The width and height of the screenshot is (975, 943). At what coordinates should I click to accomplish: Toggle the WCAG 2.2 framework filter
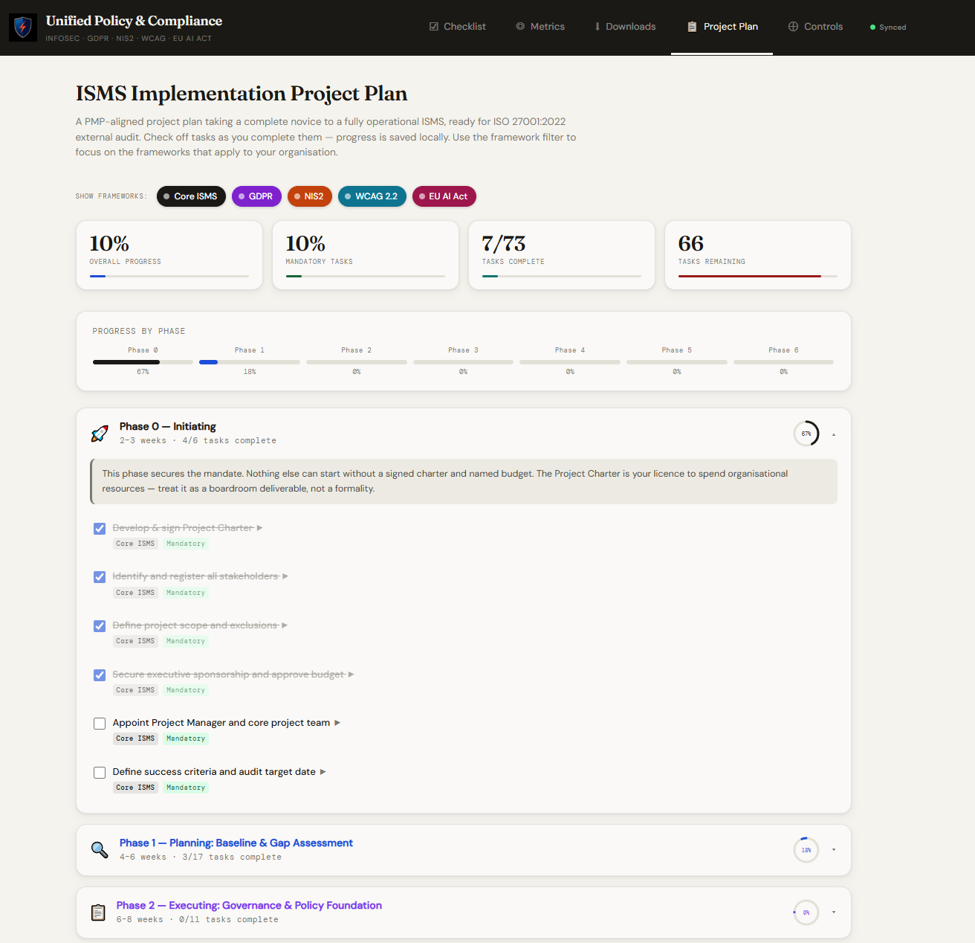point(372,196)
